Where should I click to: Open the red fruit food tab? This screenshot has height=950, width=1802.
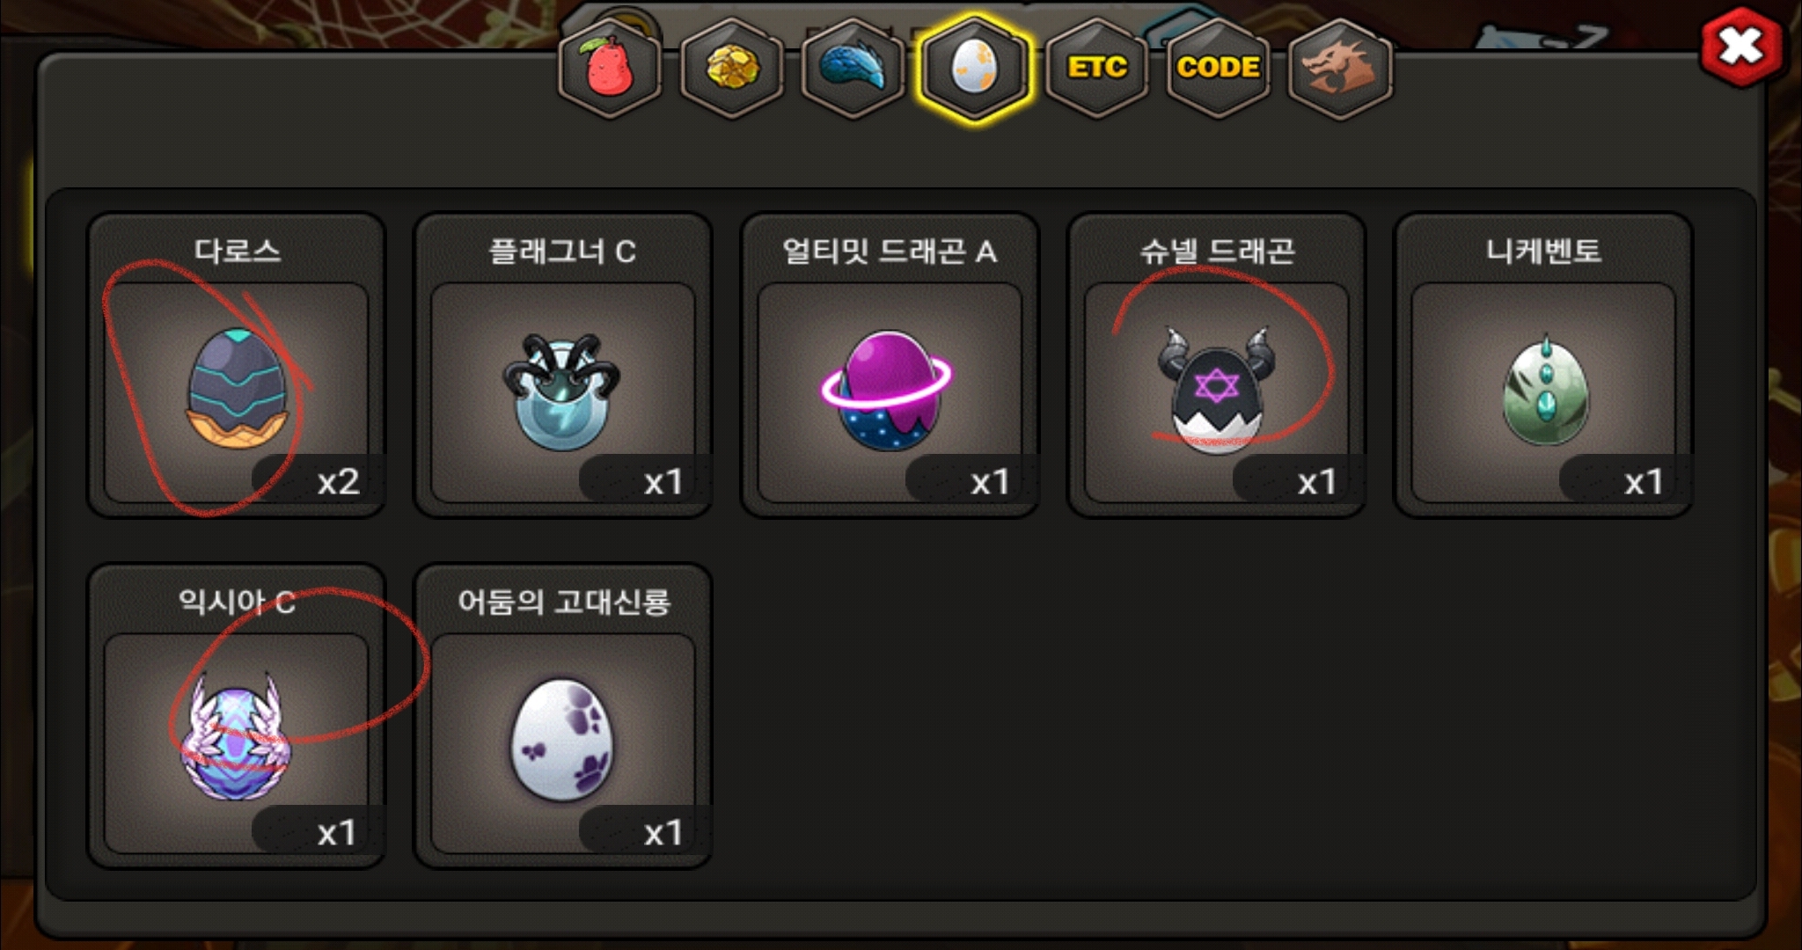point(610,69)
